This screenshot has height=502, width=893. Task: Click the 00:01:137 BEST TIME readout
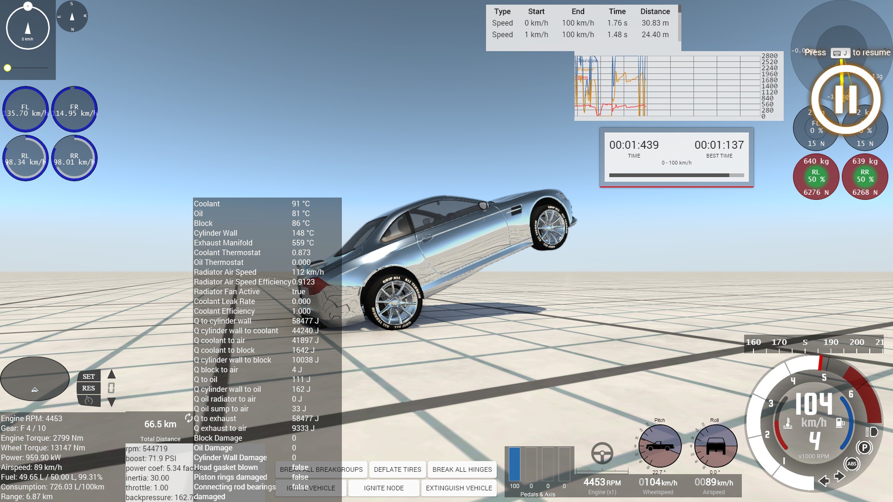coord(719,145)
